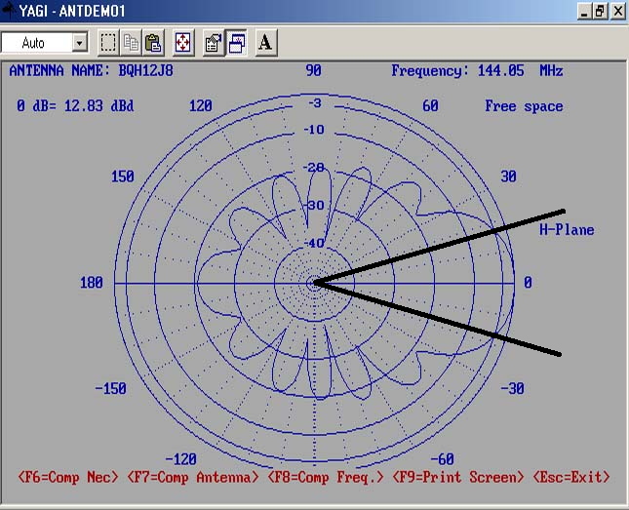Image resolution: width=629 pixels, height=510 pixels.
Task: Click the F9=Print Screen option
Action: coord(457,477)
